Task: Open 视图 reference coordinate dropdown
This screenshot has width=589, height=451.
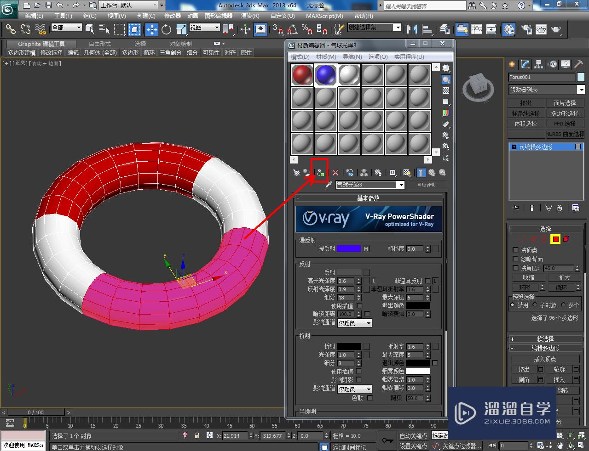Action: click(x=204, y=28)
